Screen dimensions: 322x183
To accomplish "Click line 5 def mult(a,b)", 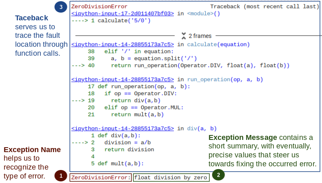I will pyautogui.click(x=118, y=163).
